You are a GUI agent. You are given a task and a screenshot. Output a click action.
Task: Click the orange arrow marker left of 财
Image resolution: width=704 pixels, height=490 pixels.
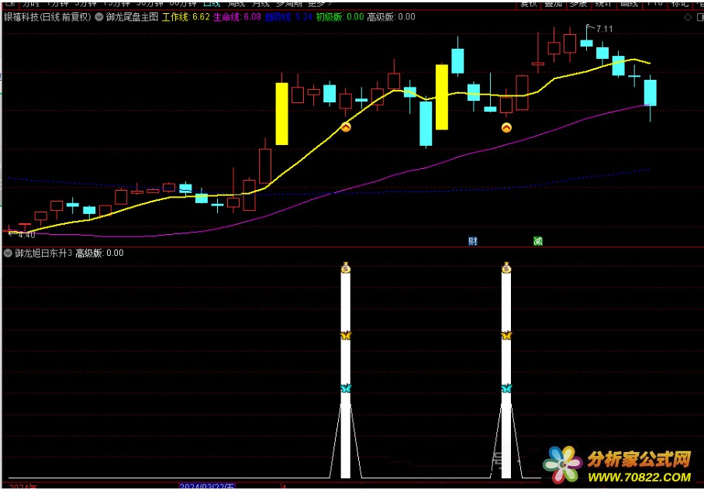(345, 127)
